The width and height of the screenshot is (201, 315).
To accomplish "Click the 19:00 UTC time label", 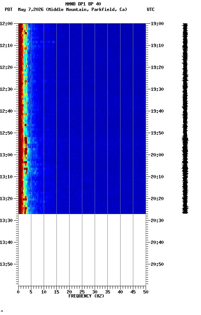I will coord(157,24).
